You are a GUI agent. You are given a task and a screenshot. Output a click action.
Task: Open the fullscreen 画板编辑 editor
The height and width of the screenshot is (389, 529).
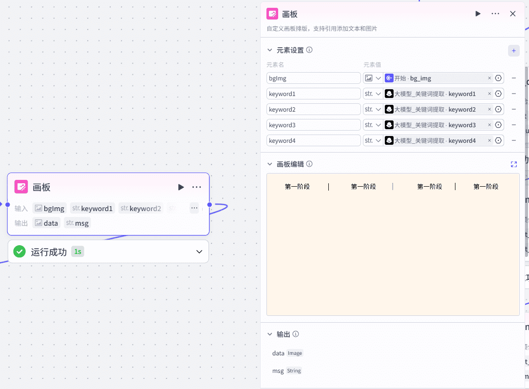click(513, 164)
